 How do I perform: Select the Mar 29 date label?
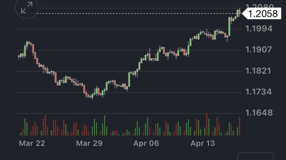[89, 143]
